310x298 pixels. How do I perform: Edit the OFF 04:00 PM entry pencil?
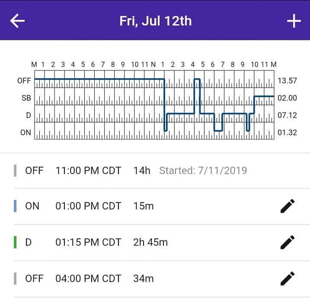288,279
